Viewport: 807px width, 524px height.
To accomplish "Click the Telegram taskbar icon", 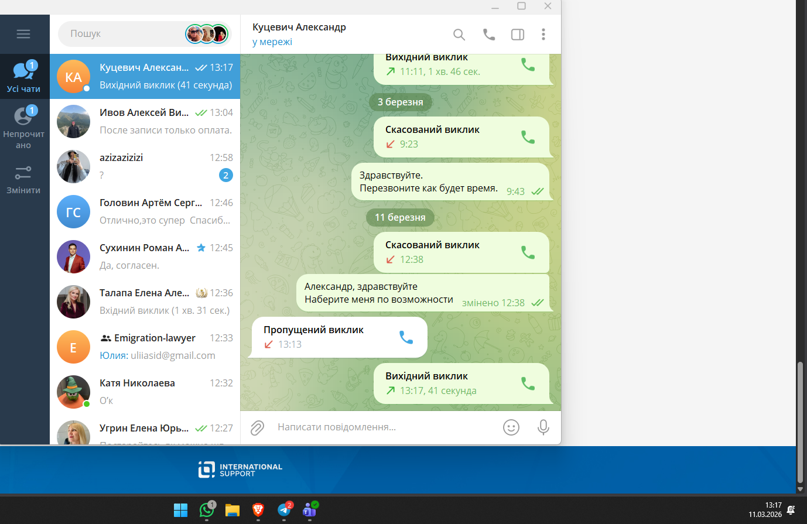I will 284,510.
